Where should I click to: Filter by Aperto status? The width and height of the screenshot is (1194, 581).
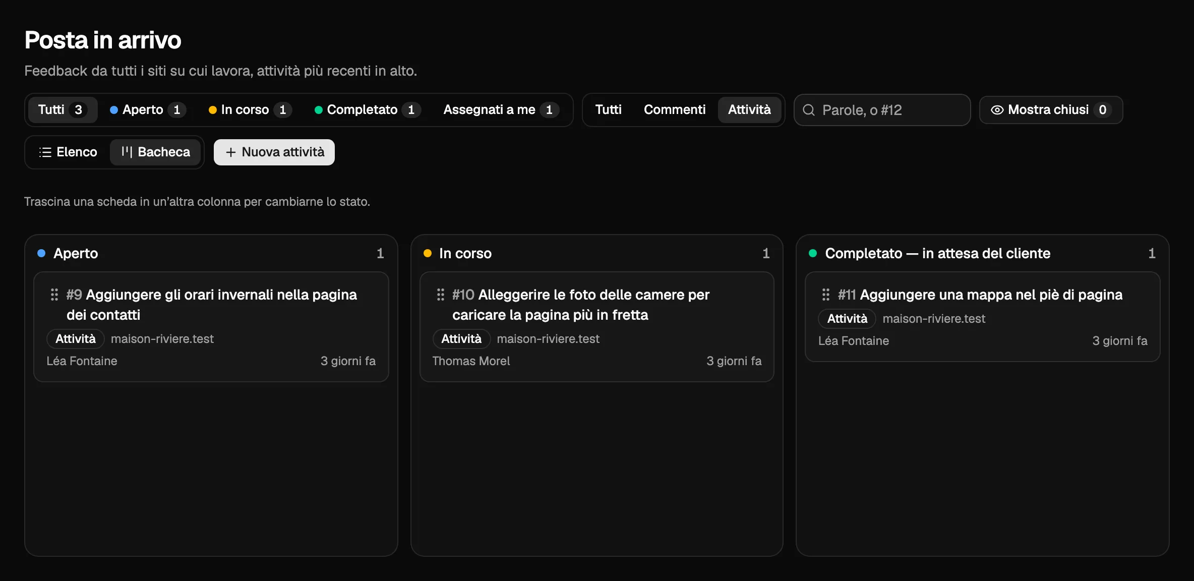(148, 110)
